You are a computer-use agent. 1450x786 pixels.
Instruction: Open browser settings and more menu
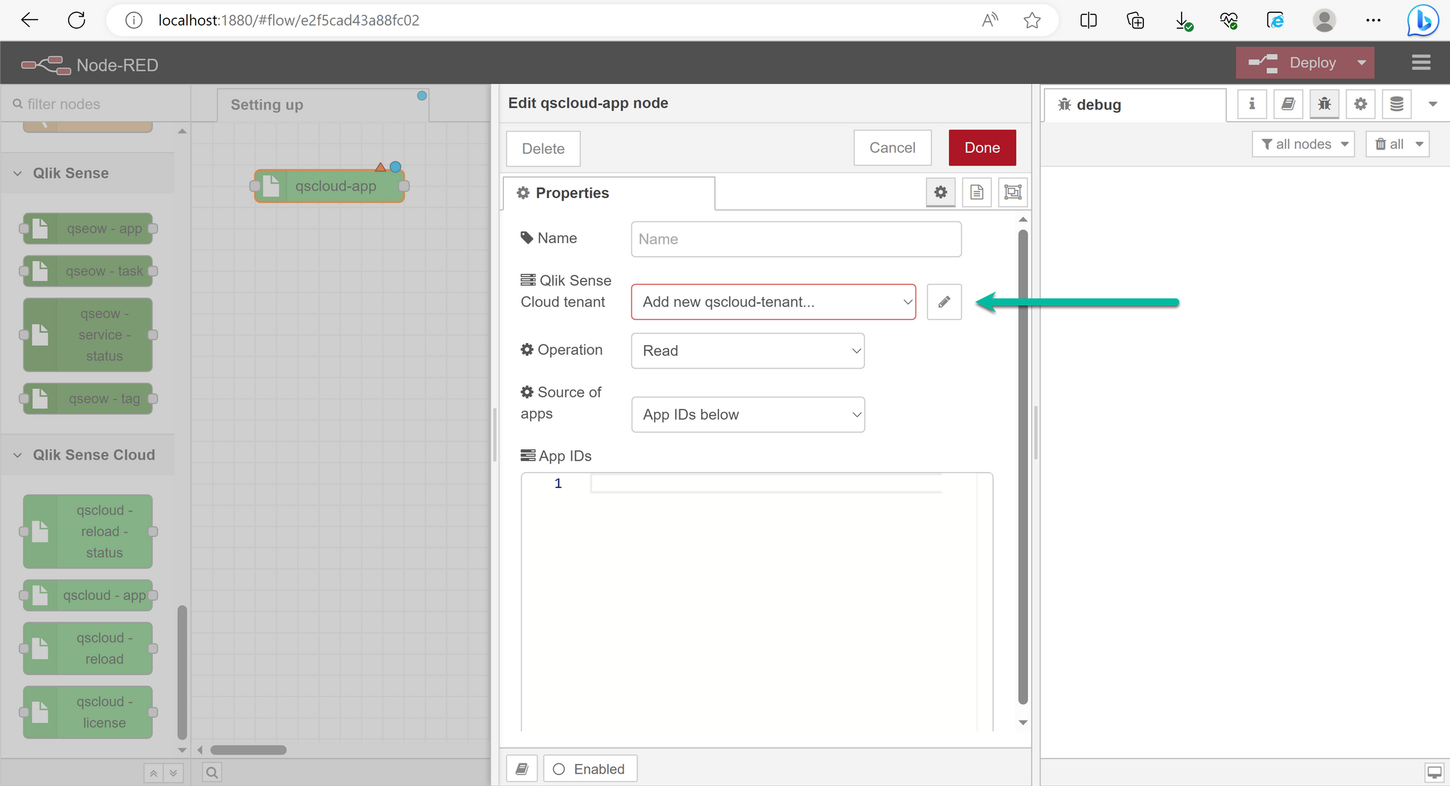[1373, 20]
